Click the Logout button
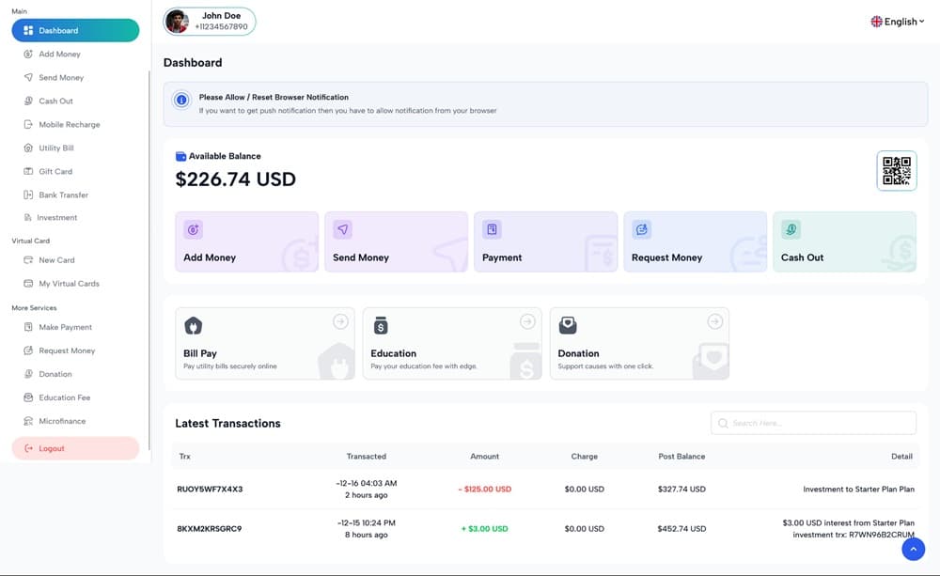 click(x=75, y=448)
